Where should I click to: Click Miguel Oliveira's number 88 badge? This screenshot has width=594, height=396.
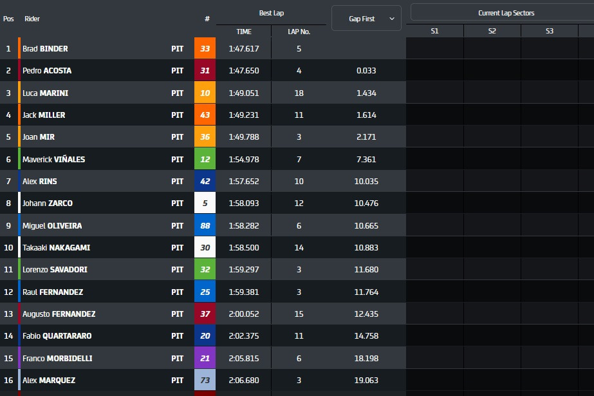click(x=205, y=226)
